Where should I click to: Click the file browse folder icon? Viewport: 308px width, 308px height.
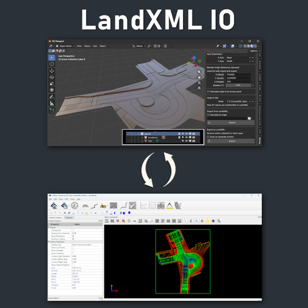(x=249, y=119)
